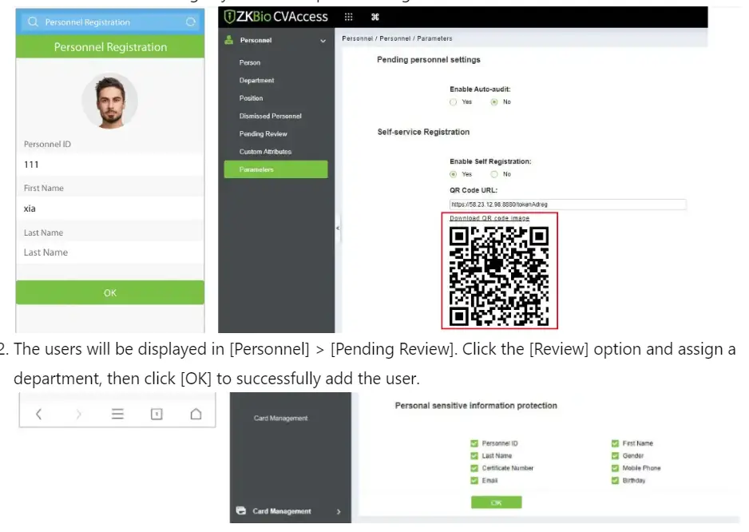Expand the Card Management module chevron
This screenshot has height=532, width=749.
click(339, 511)
